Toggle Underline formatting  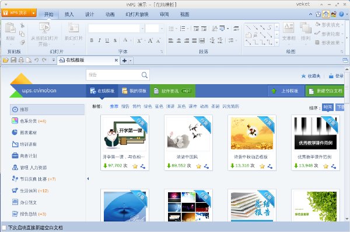107,40
